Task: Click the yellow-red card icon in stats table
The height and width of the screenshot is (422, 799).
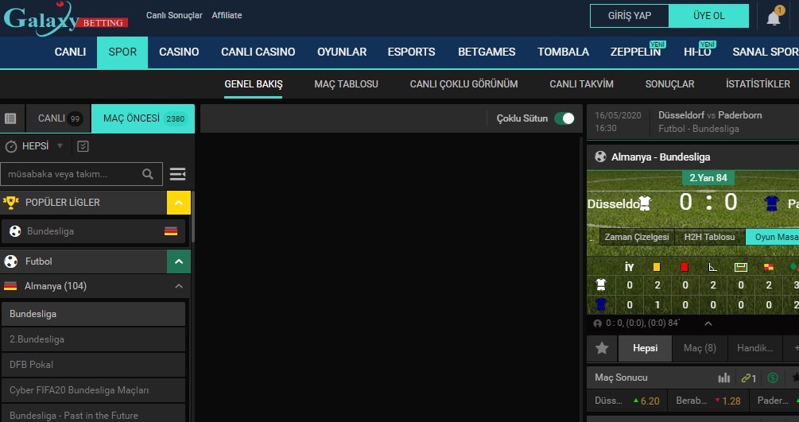Action: 769,267
